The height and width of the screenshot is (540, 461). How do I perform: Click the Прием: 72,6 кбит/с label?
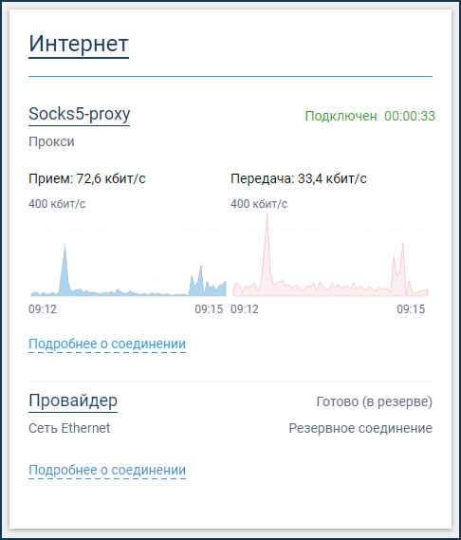[87, 178]
